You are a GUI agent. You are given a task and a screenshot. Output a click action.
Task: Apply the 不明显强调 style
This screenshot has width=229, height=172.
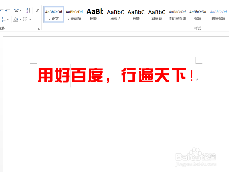[x=177, y=15]
